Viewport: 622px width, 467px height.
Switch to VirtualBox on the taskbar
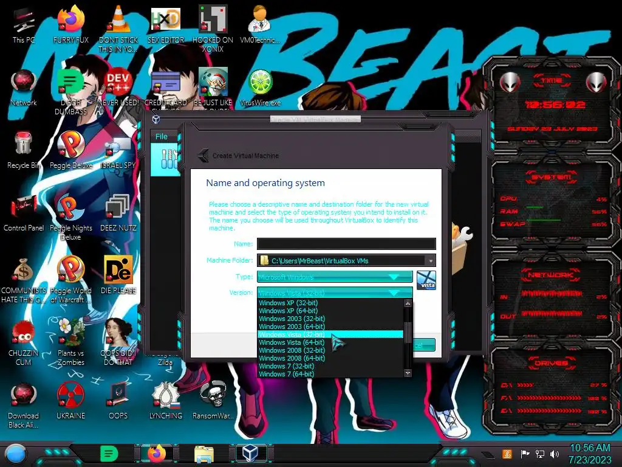point(250,453)
